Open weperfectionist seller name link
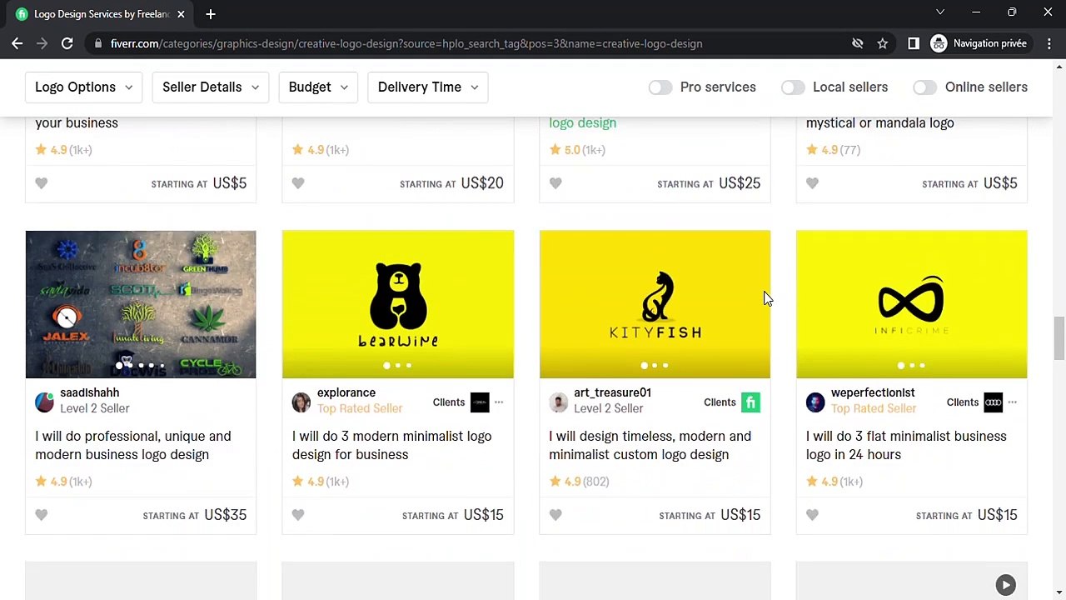1066x600 pixels. click(x=873, y=392)
